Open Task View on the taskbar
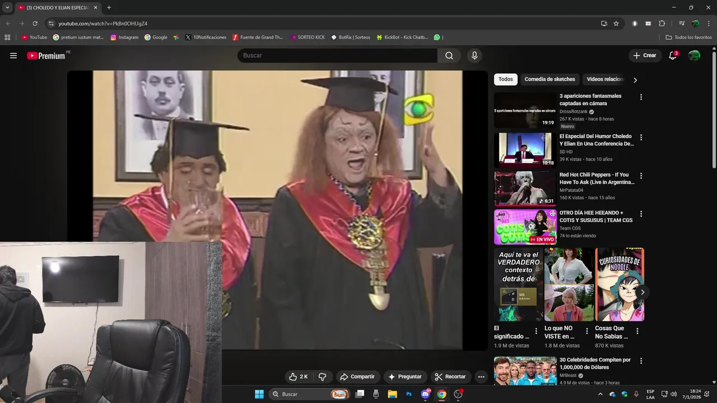Screen dimensions: 717x403 [x=360, y=394]
